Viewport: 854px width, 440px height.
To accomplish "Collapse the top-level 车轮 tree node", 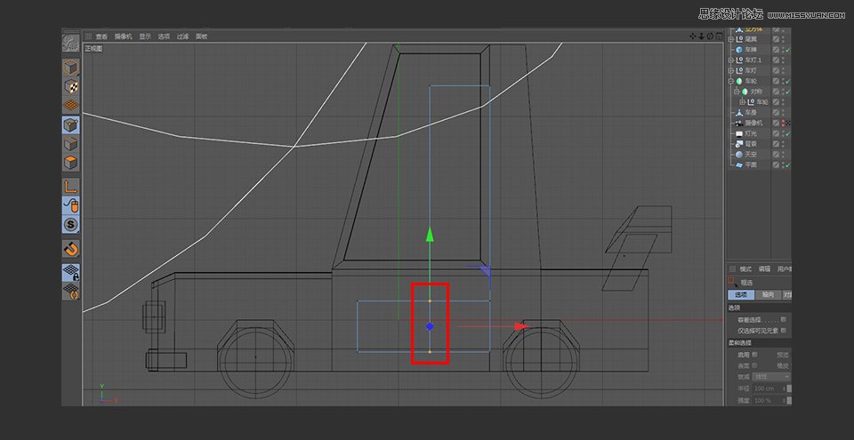I will [731, 81].
